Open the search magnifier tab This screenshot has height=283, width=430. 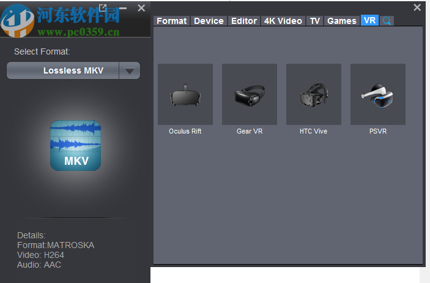387,21
